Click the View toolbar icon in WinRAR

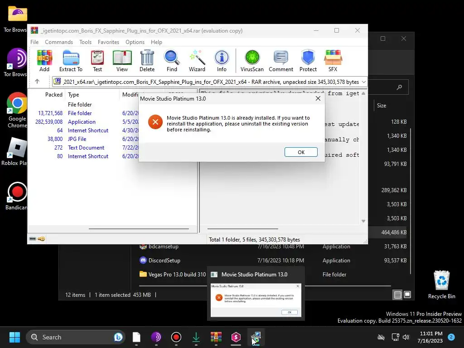tap(122, 61)
